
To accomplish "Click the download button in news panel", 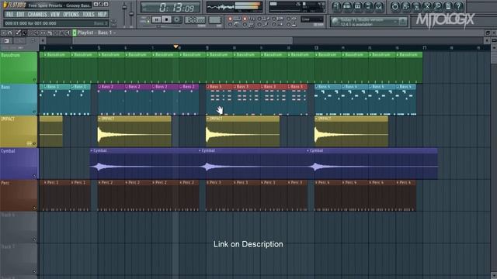I will tap(402, 22).
